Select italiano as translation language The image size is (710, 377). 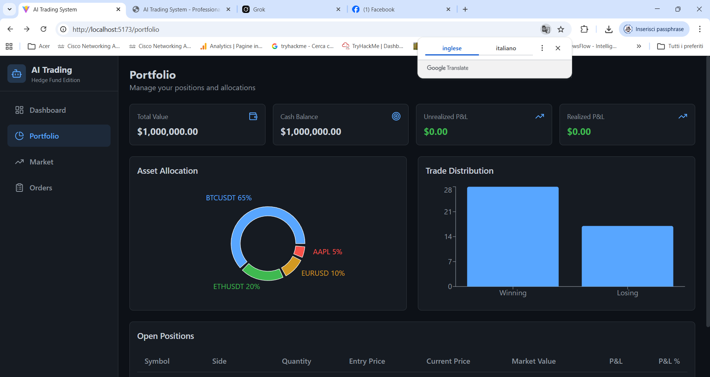[506, 48]
